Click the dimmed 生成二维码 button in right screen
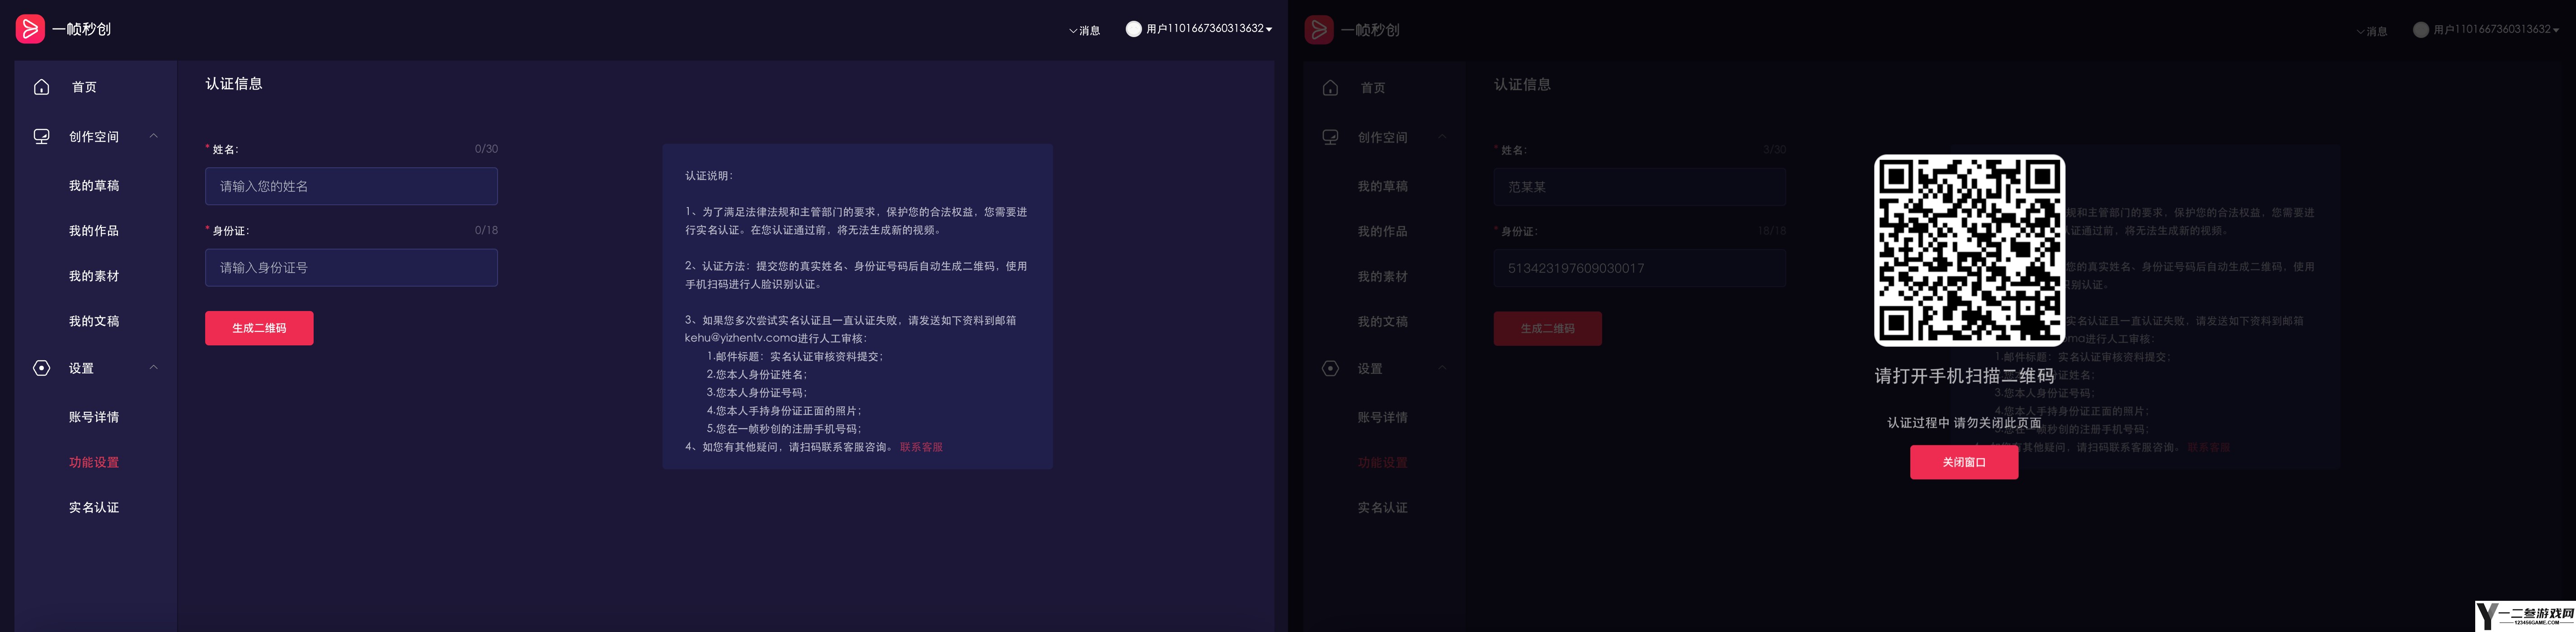The image size is (2576, 632). pyautogui.click(x=1548, y=328)
